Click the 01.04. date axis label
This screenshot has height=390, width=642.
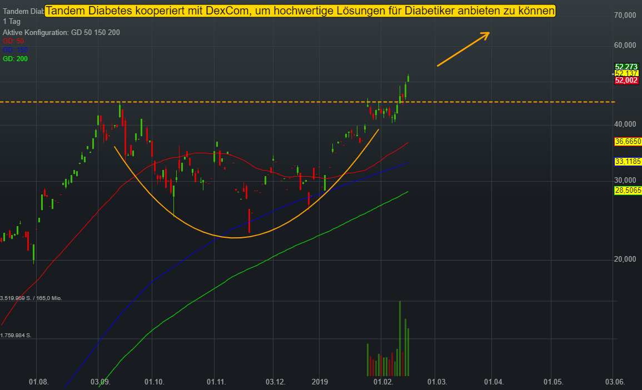pos(494,382)
